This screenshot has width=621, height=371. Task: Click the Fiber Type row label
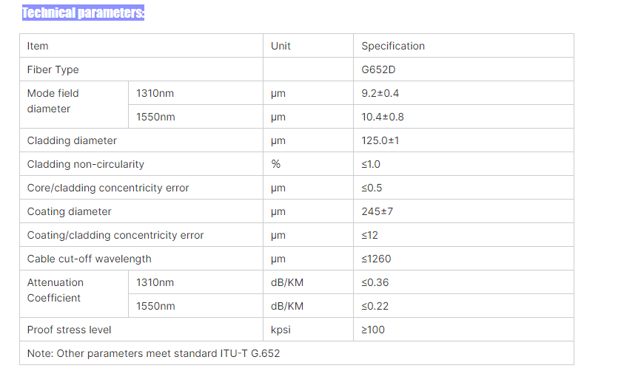53,69
